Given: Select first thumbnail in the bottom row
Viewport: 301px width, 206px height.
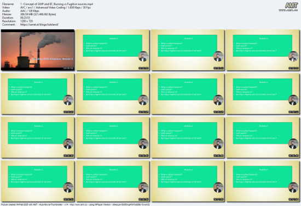Looking at the screenshot, I should coord(38,181).
